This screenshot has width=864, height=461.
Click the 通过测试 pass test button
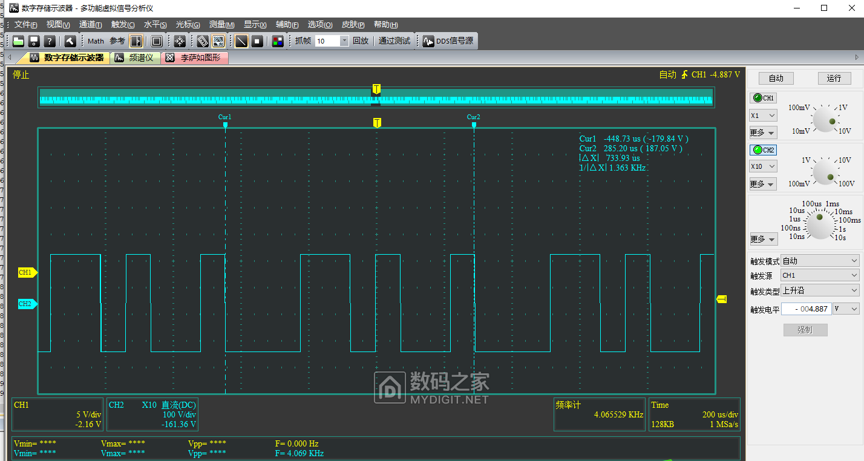(x=394, y=41)
